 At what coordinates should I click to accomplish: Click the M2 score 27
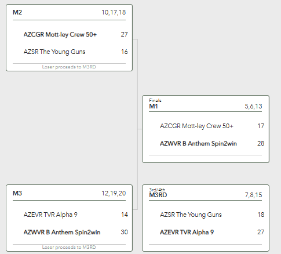click(124, 34)
